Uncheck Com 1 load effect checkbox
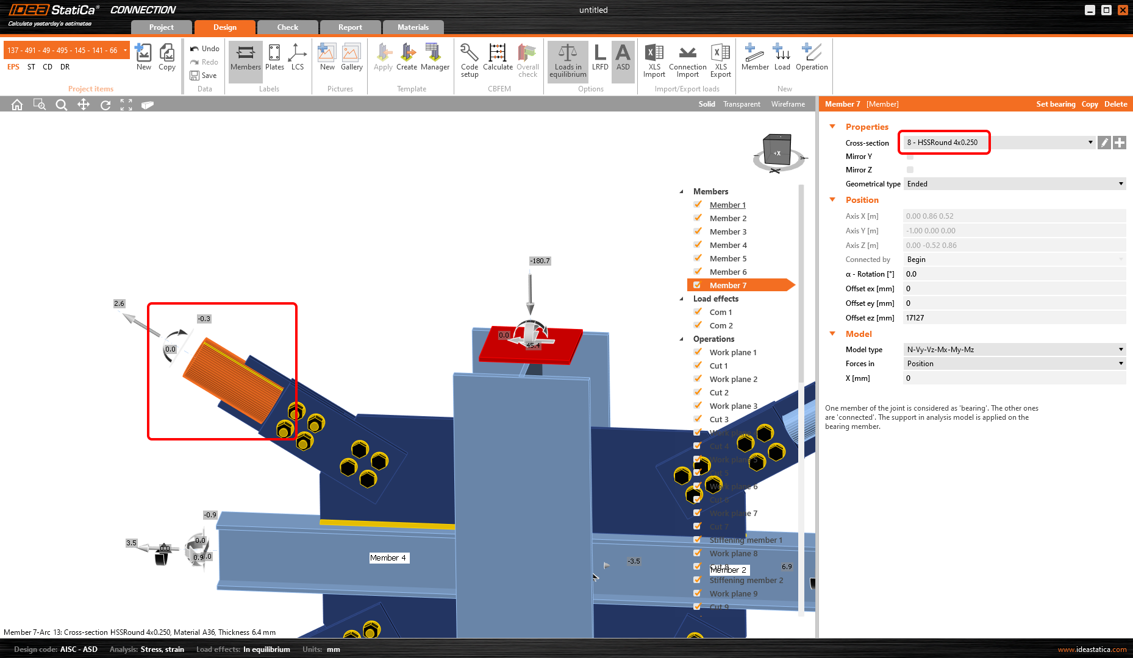 click(x=698, y=312)
